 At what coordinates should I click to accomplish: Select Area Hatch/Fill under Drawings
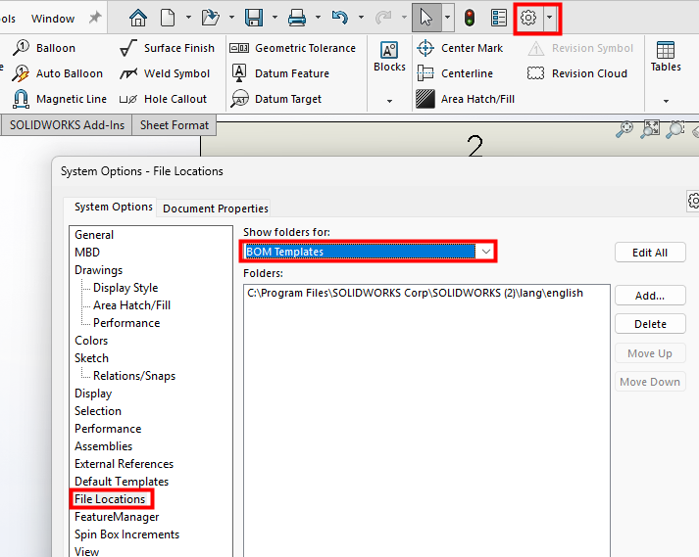coord(131,305)
